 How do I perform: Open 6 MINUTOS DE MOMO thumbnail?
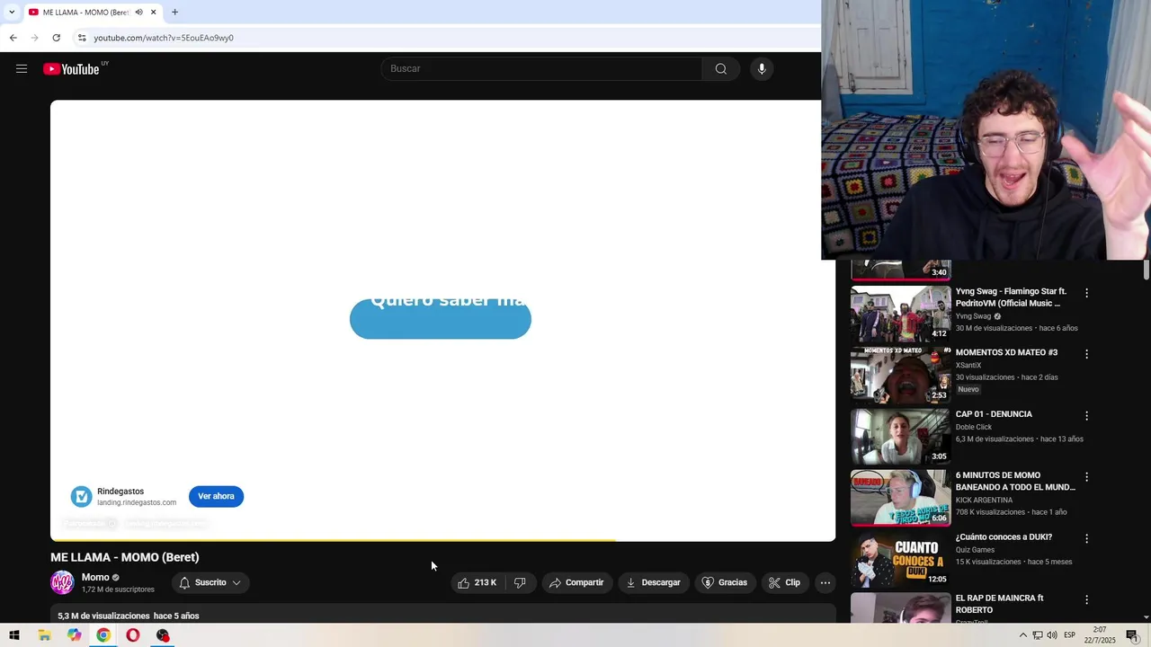(x=900, y=498)
